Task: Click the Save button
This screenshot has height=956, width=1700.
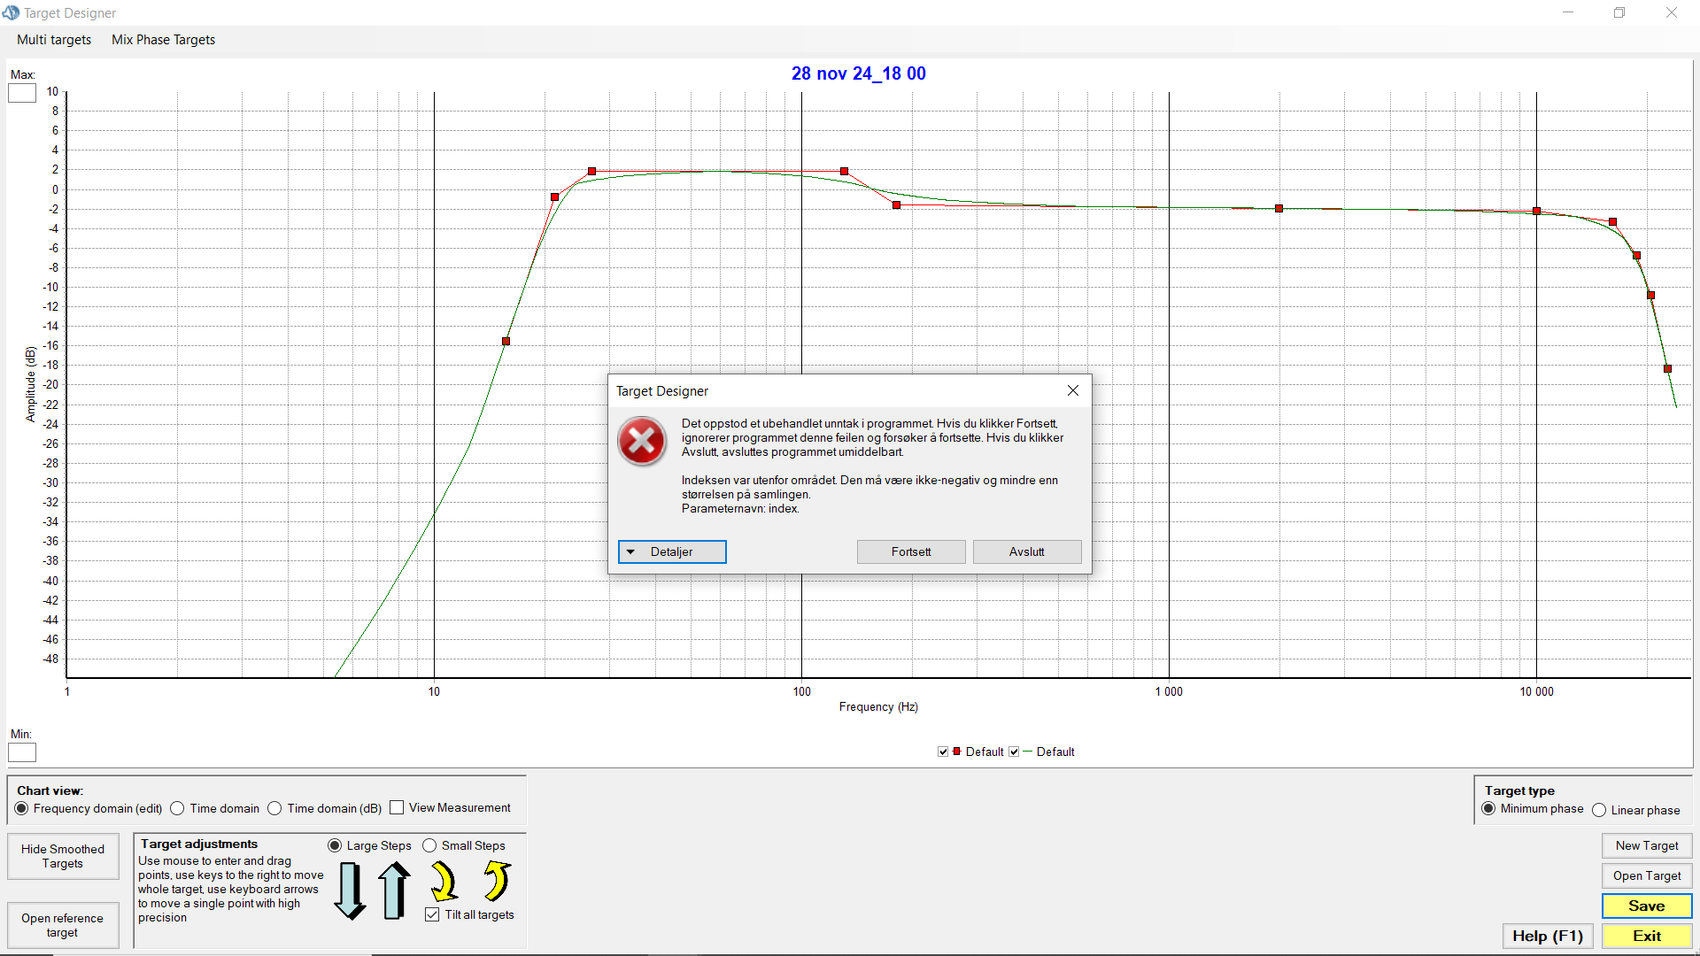Action: [x=1646, y=906]
